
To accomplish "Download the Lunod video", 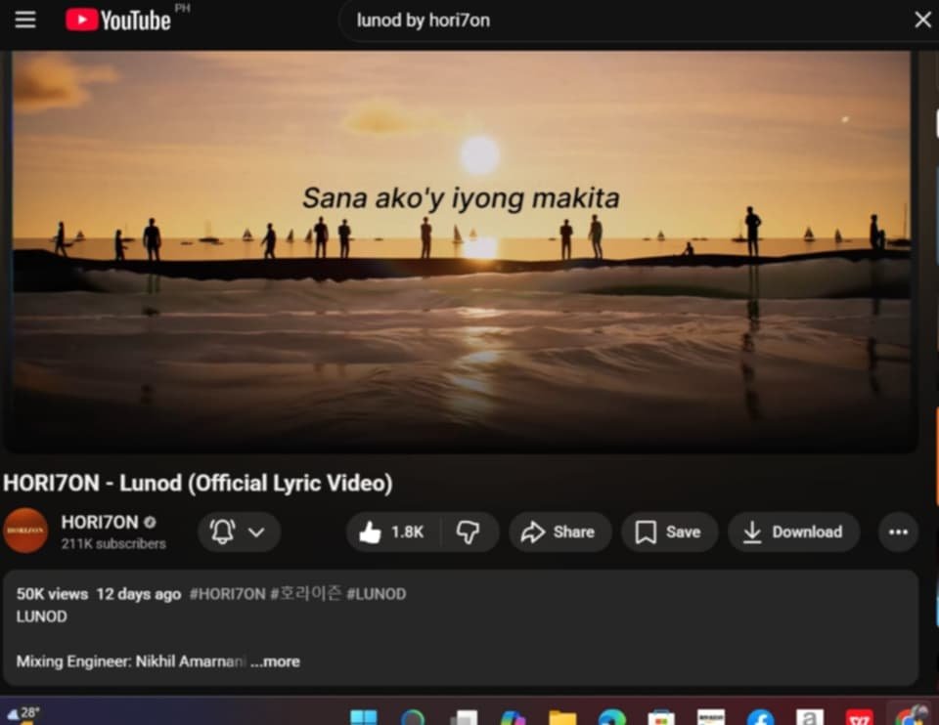I will [x=793, y=532].
